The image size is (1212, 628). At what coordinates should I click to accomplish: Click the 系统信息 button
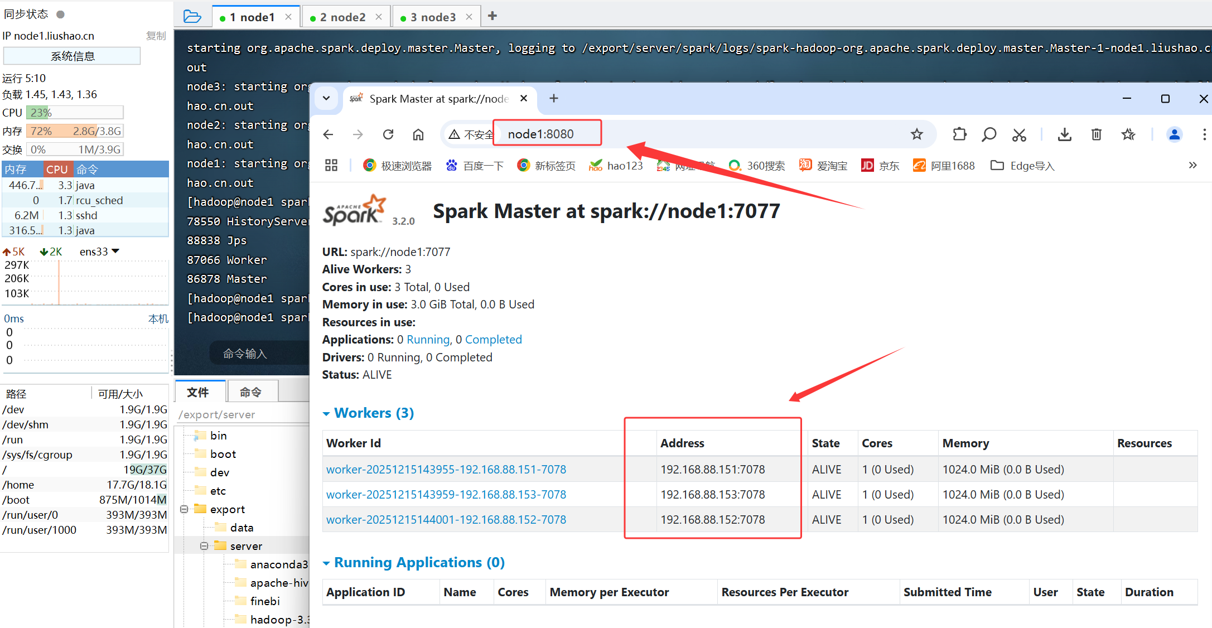[72, 56]
